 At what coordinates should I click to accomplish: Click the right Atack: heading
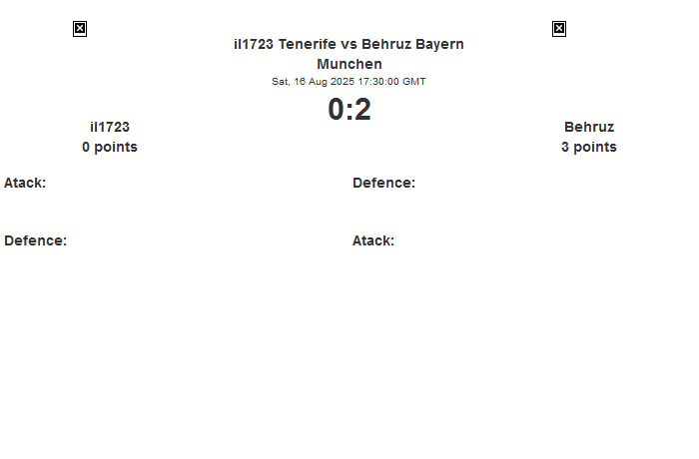tap(373, 240)
